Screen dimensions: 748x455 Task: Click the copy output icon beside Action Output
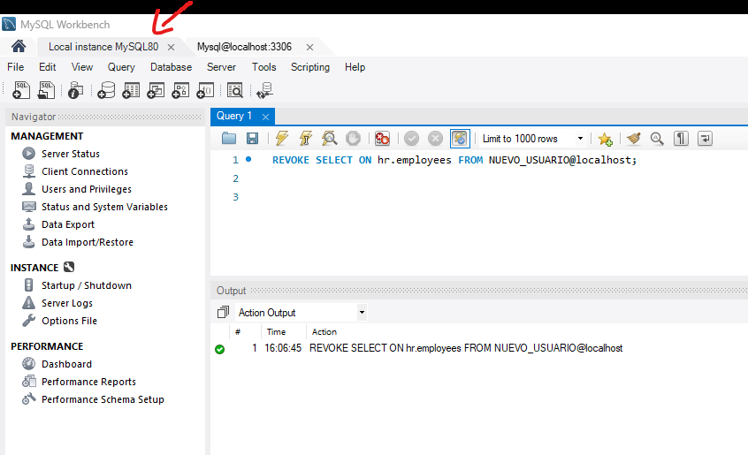pos(223,313)
